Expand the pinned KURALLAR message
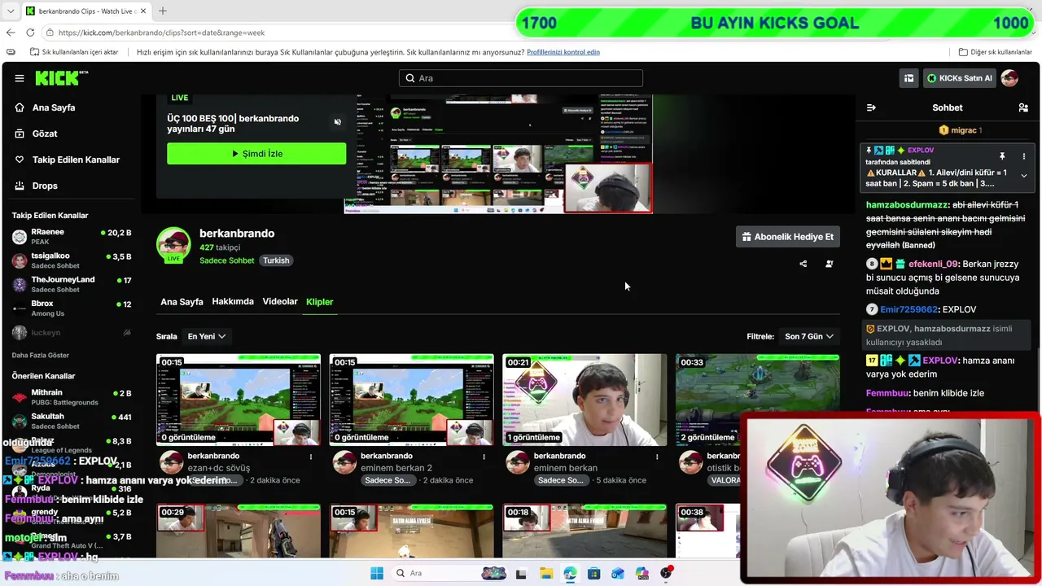The image size is (1042, 586). coord(1024,176)
